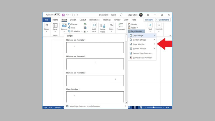Click the Save icon in title bar
Image resolution: width=215 pixels, height=121 pixels.
[63, 15]
